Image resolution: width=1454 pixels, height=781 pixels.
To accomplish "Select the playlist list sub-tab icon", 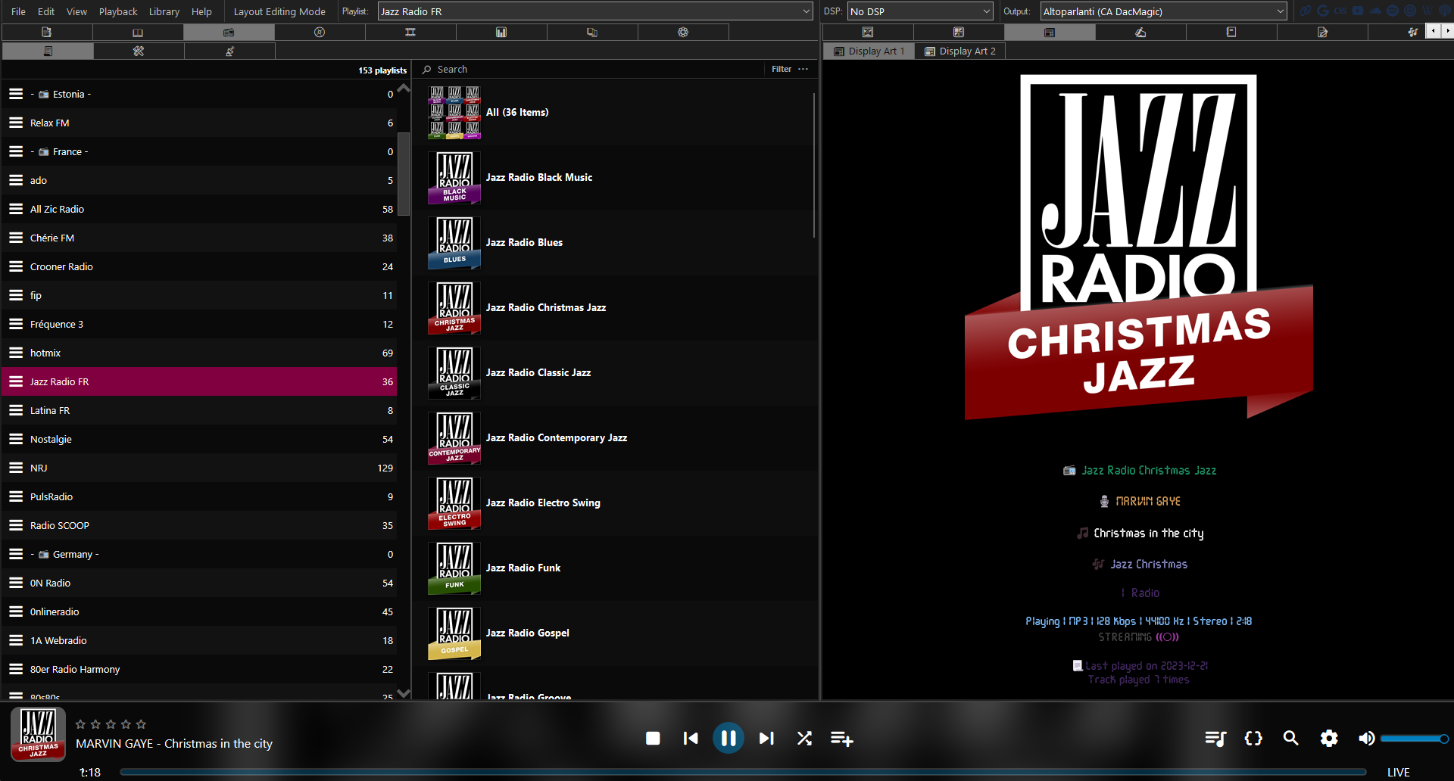I will tap(48, 51).
